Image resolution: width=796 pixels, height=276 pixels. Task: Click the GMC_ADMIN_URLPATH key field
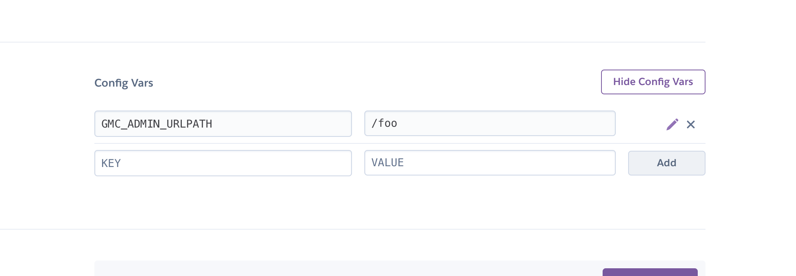coord(223,124)
